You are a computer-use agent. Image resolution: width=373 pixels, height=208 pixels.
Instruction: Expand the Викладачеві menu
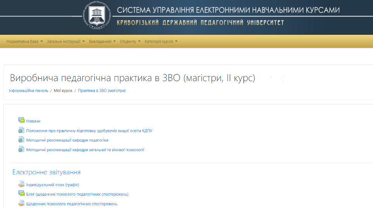click(102, 41)
